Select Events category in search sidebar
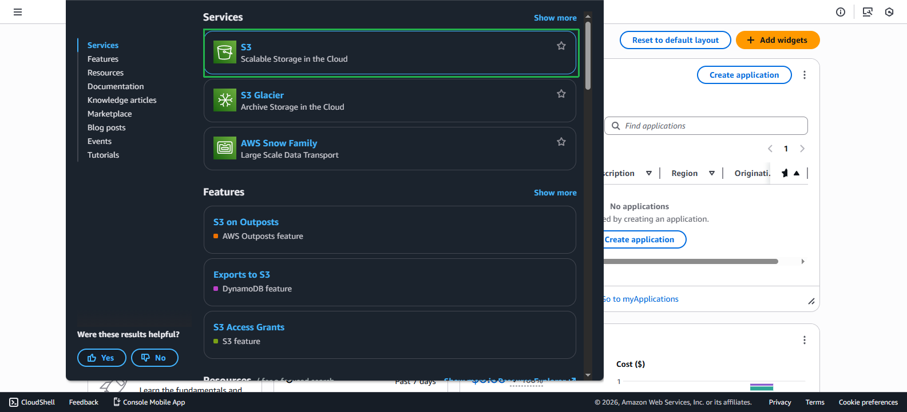This screenshot has width=907, height=412. [x=100, y=141]
